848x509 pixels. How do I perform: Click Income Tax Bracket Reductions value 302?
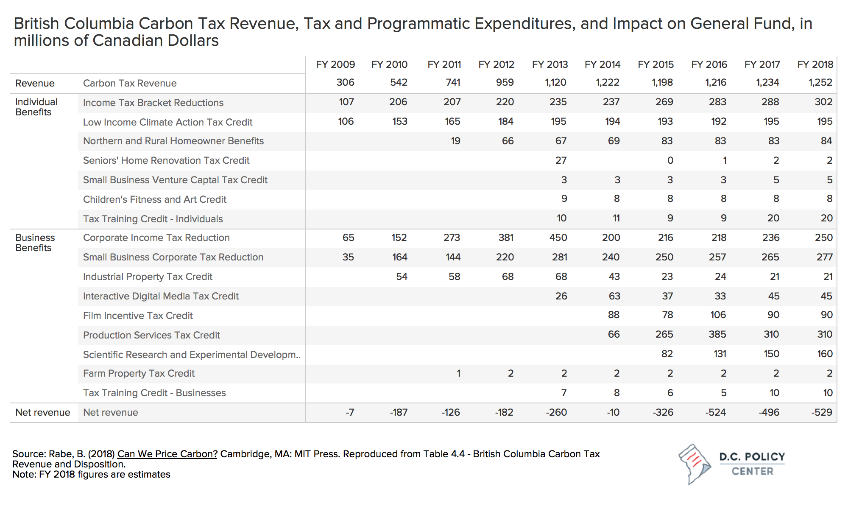pos(824,102)
